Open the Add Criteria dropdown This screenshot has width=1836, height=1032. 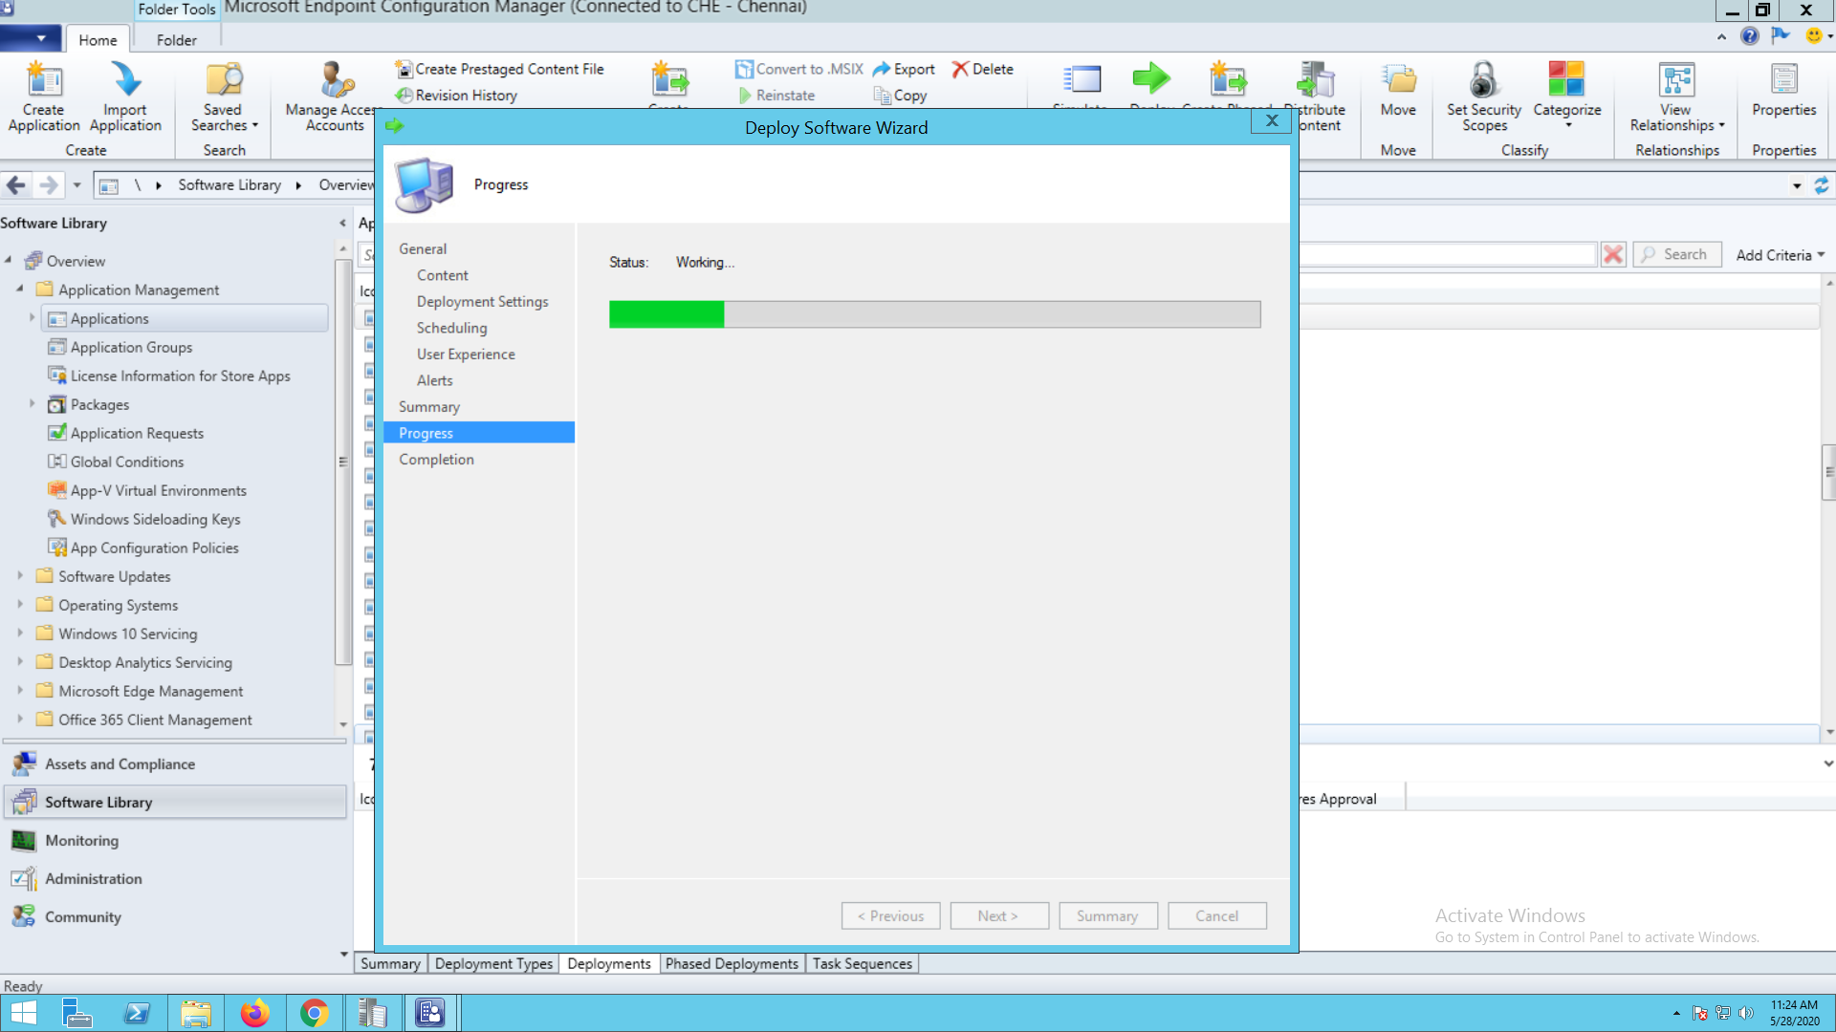point(1781,255)
